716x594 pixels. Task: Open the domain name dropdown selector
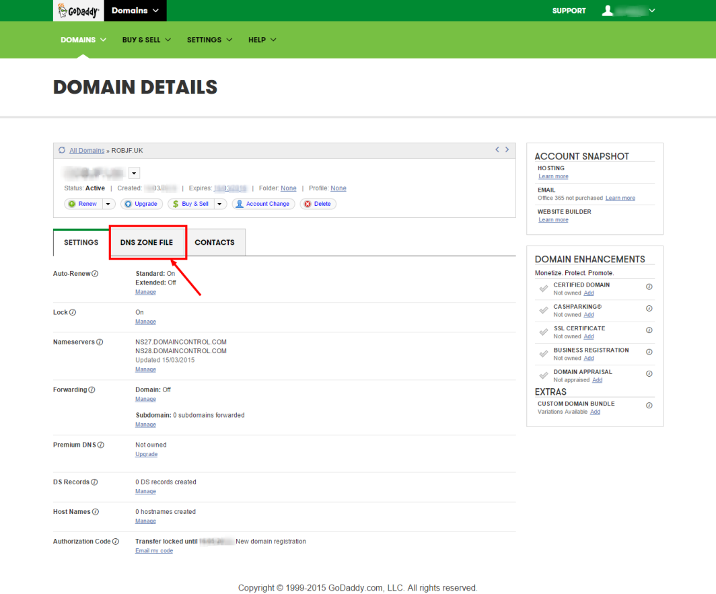[133, 172]
